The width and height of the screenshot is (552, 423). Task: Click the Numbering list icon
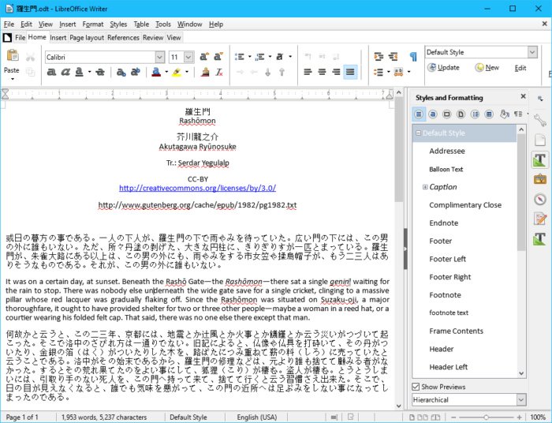pyautogui.click(x=260, y=57)
